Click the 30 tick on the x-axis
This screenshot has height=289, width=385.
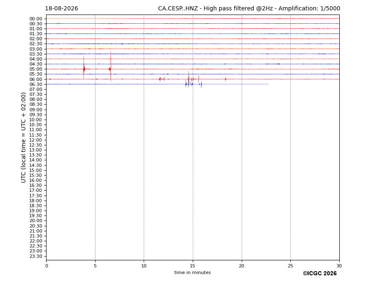(x=339, y=266)
